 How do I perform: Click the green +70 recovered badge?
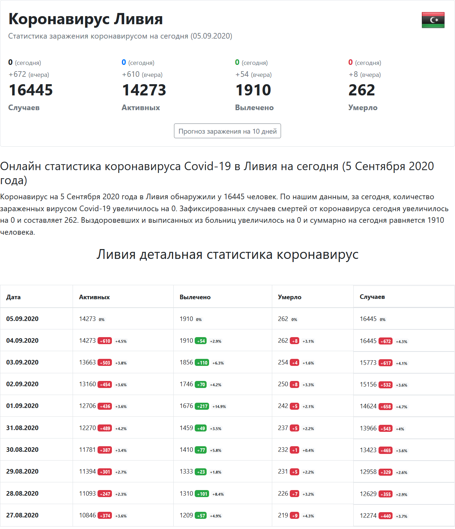201,384
